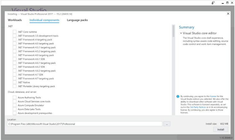Open the browse location ellipsis button
This screenshot has height=140, width=235.
point(167,124)
